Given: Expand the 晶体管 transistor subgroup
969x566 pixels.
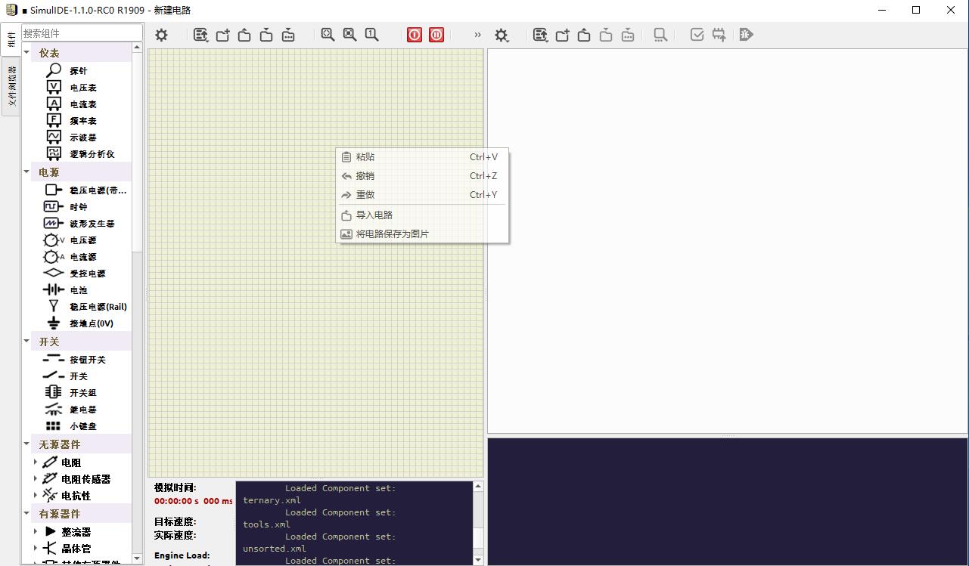Looking at the screenshot, I should tap(36, 548).
